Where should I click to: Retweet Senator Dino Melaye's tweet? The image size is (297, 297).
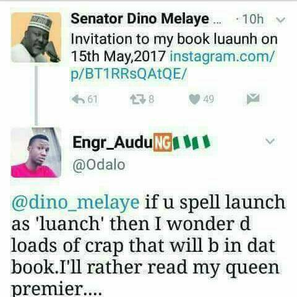[138, 99]
